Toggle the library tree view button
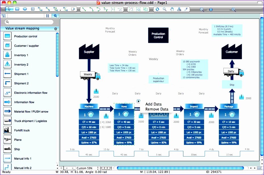This screenshot has height=175, width=264. point(3,16)
